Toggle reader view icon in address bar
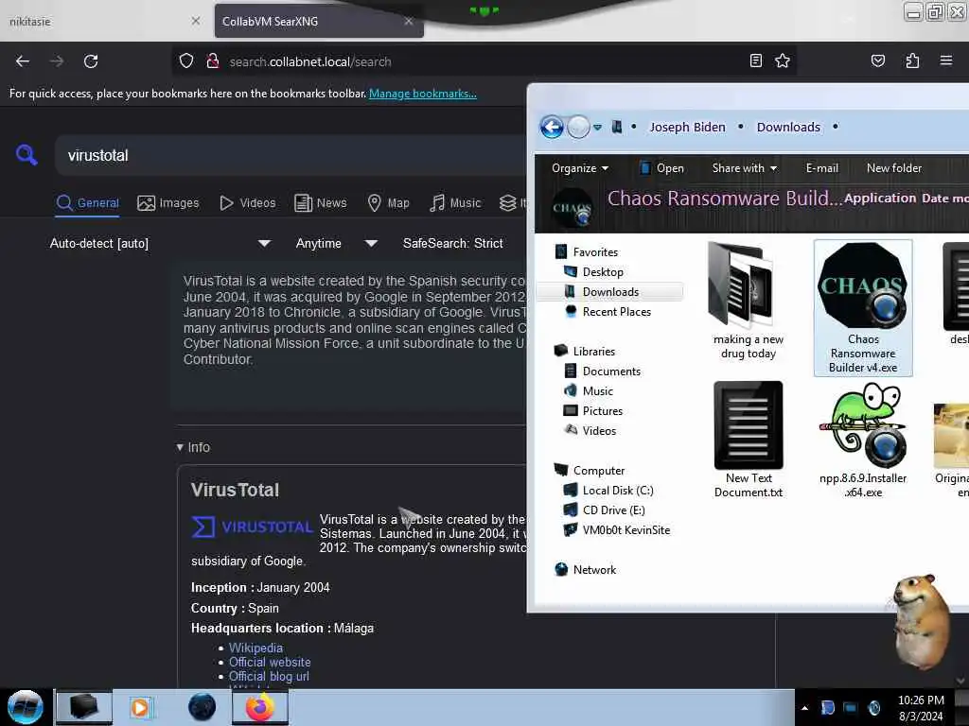 pyautogui.click(x=755, y=60)
